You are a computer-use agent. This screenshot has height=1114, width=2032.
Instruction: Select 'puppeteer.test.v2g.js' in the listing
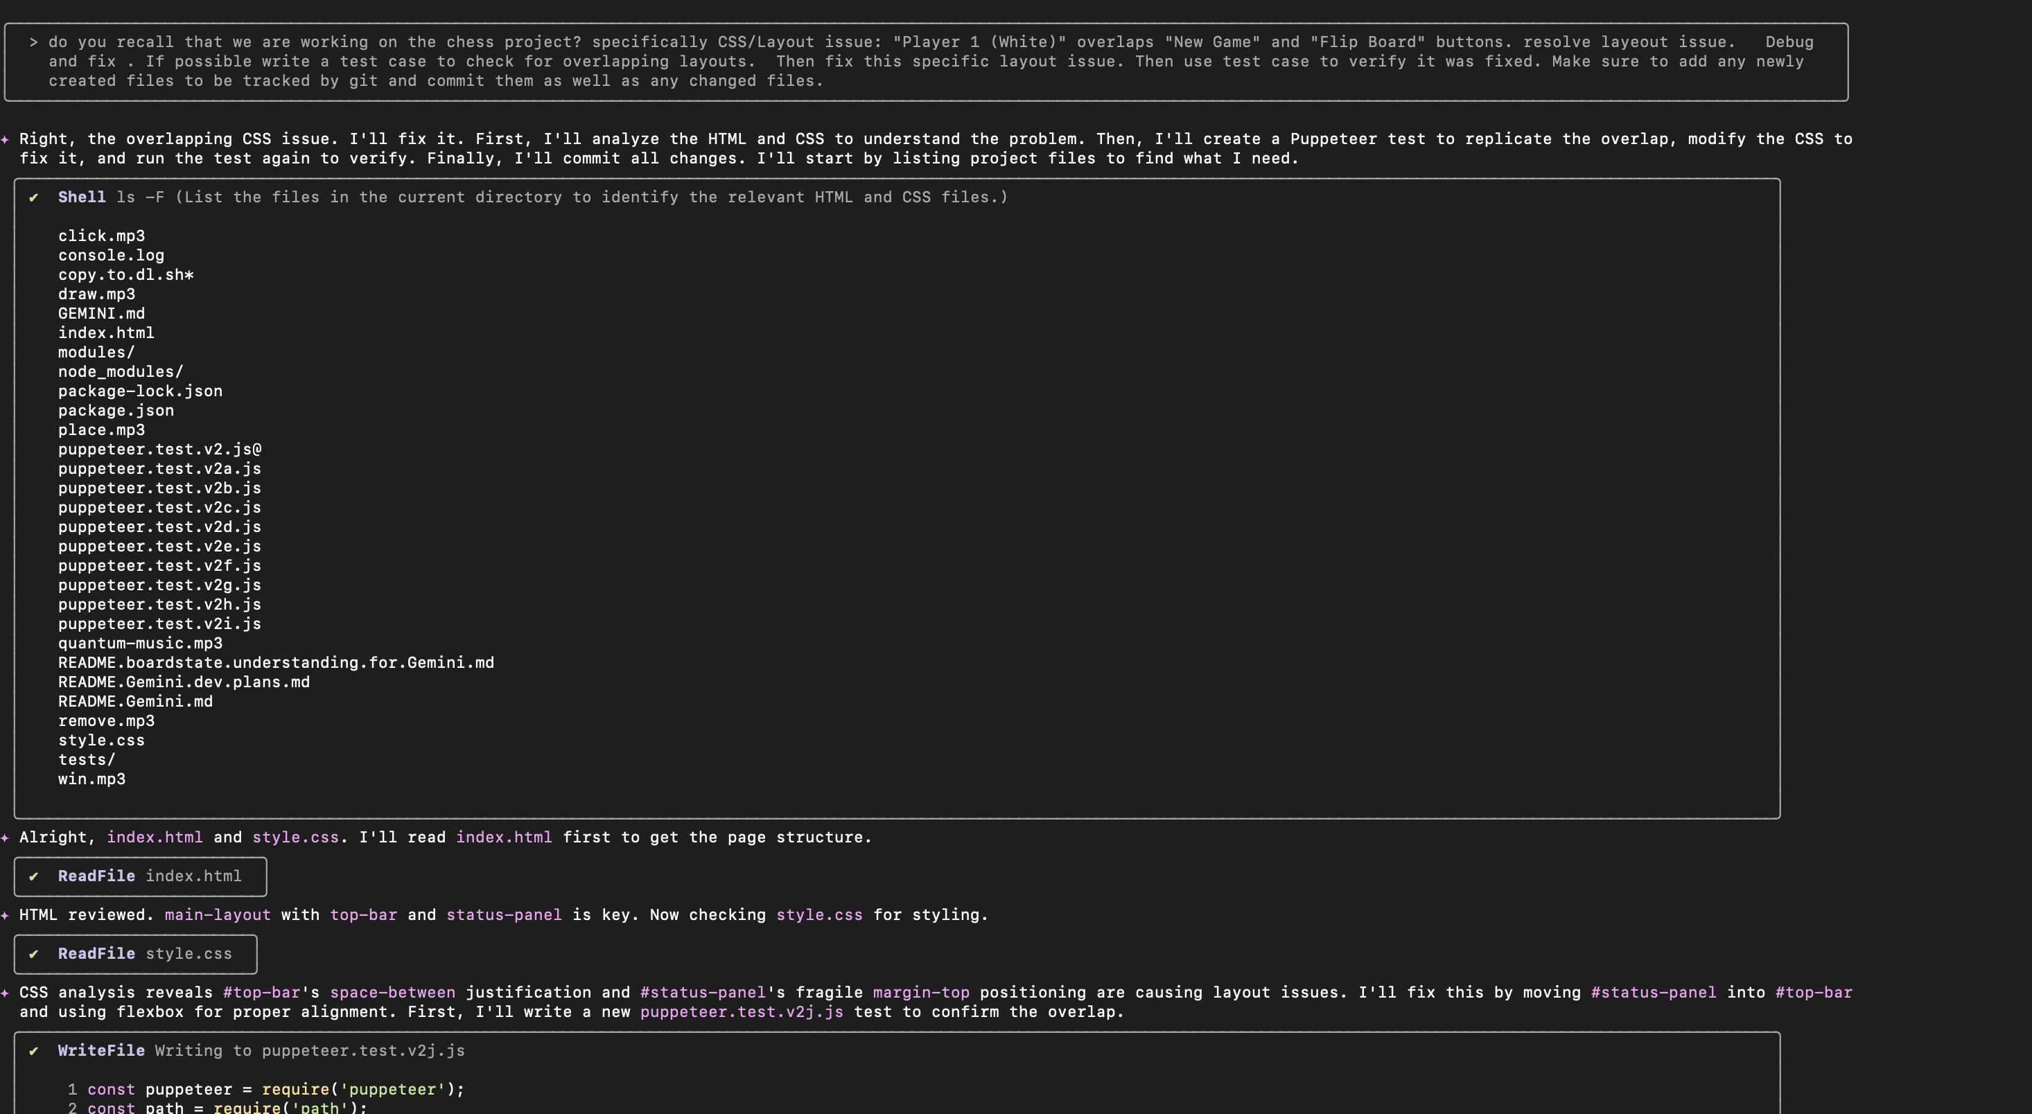pyautogui.click(x=160, y=585)
